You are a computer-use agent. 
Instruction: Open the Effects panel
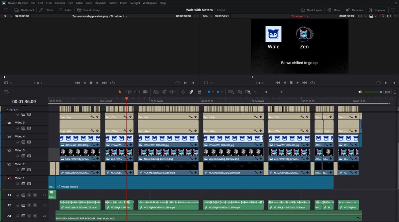click(x=47, y=10)
